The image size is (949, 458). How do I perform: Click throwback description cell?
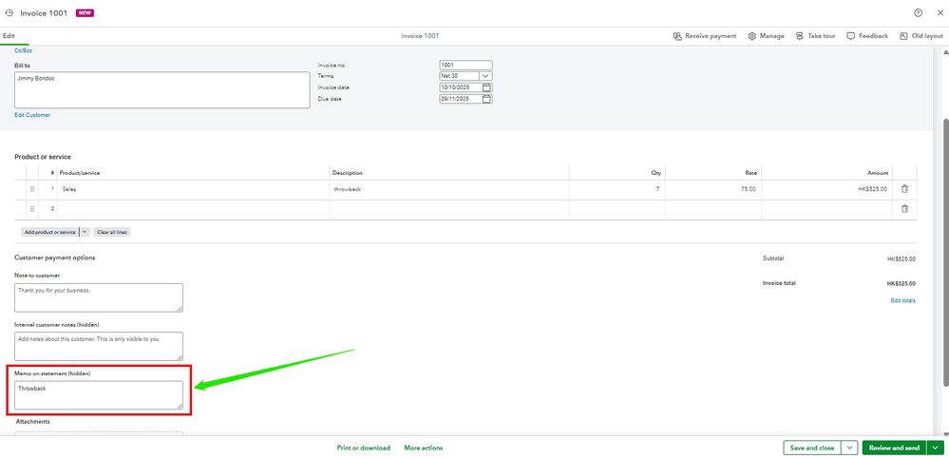point(449,189)
